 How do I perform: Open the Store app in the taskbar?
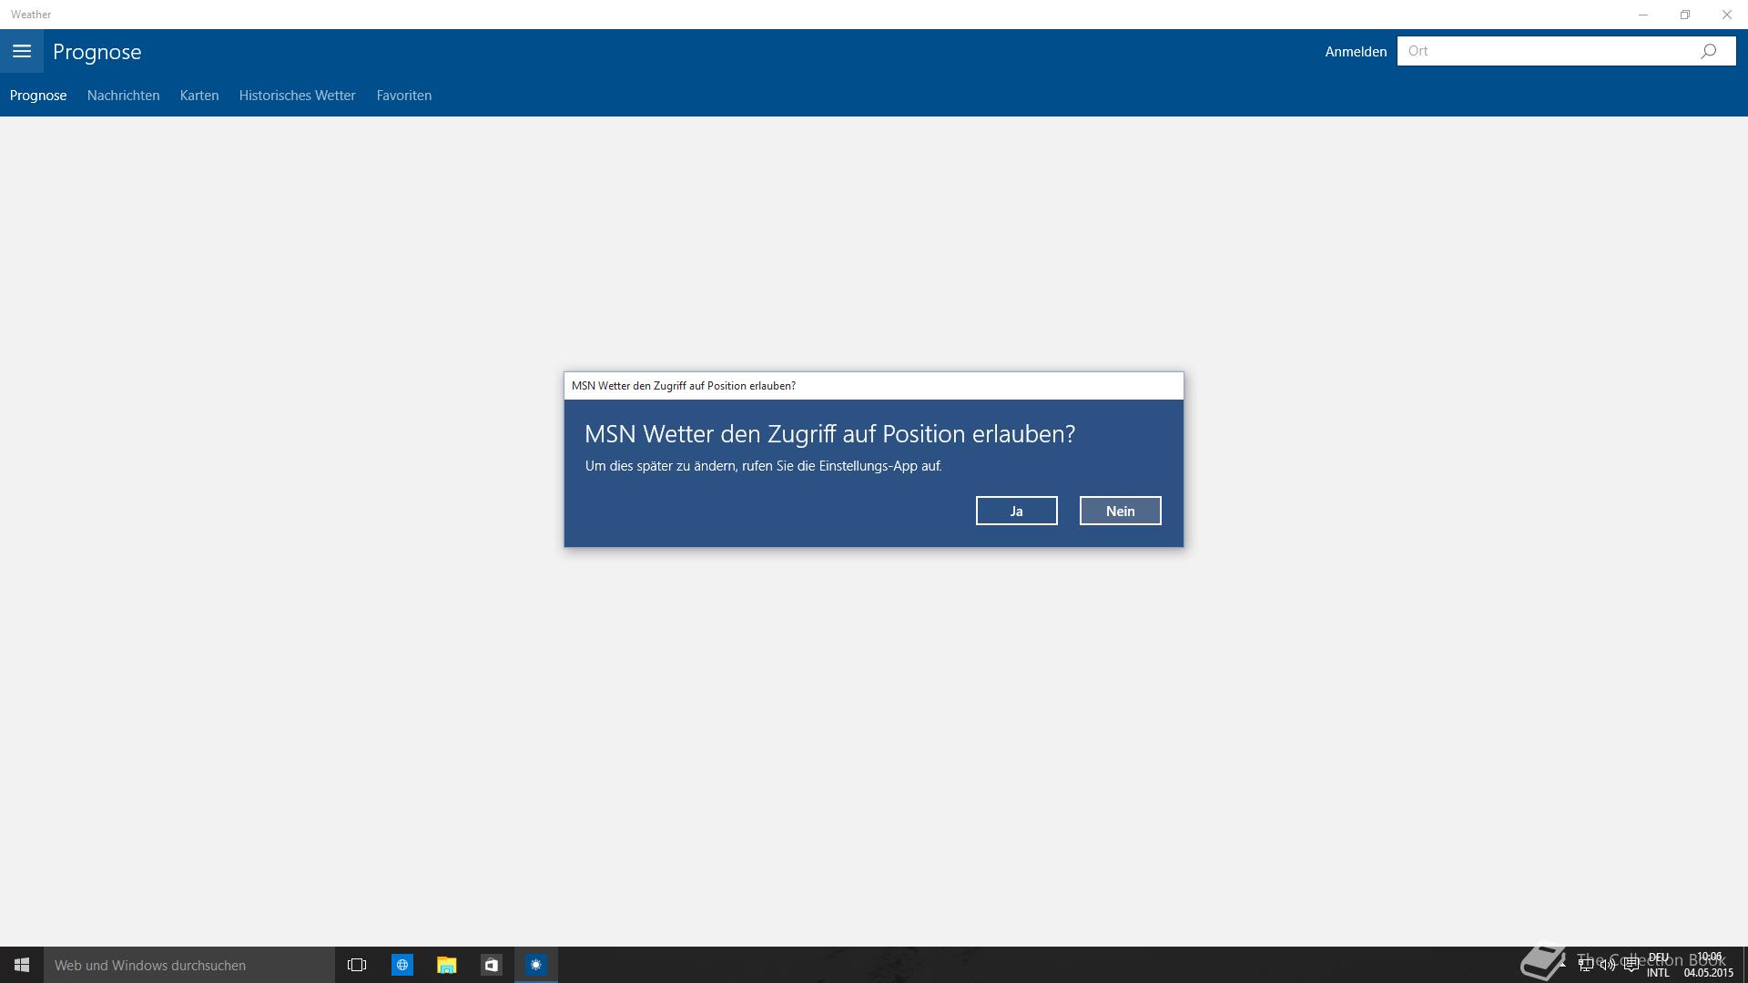[x=491, y=965]
